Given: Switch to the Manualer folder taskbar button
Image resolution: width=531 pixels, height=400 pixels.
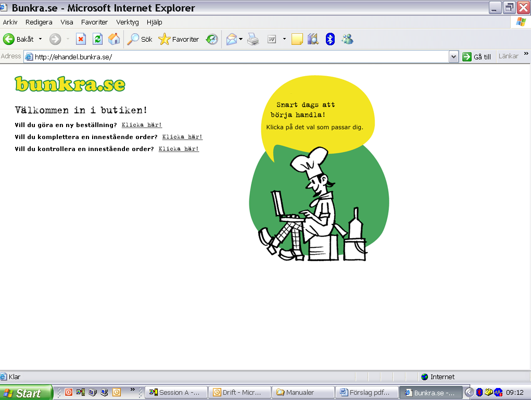Looking at the screenshot, I should coord(303,393).
